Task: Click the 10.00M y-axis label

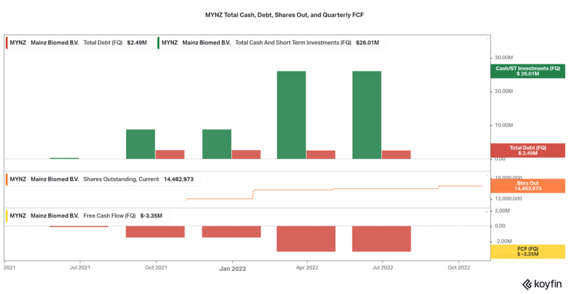Action: (504, 125)
